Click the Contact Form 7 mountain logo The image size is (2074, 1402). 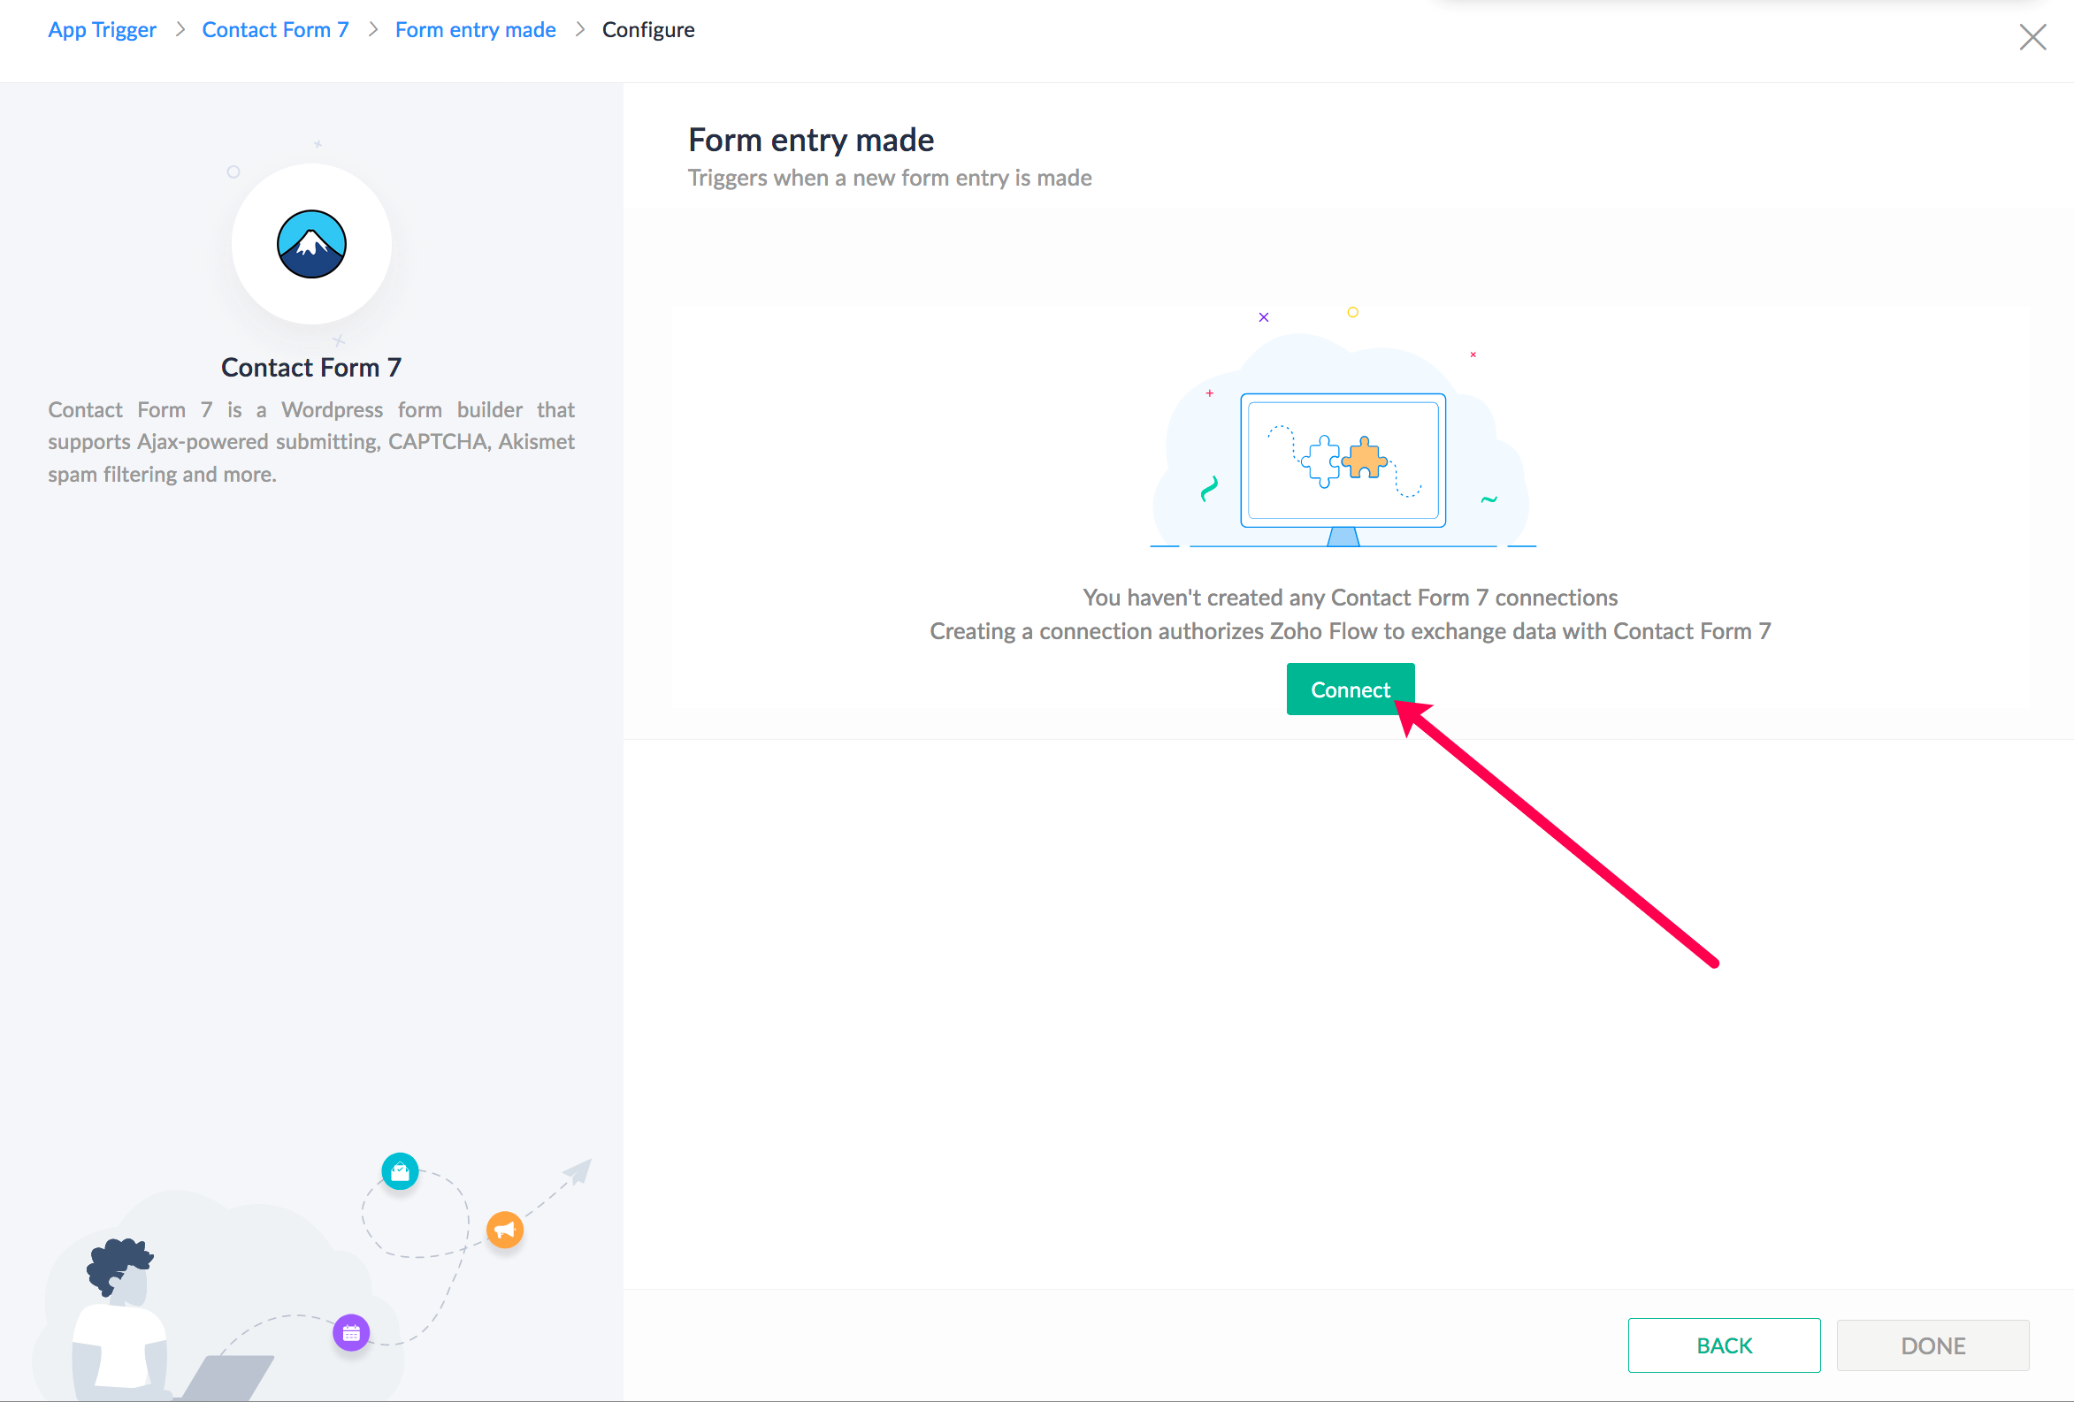tap(311, 244)
